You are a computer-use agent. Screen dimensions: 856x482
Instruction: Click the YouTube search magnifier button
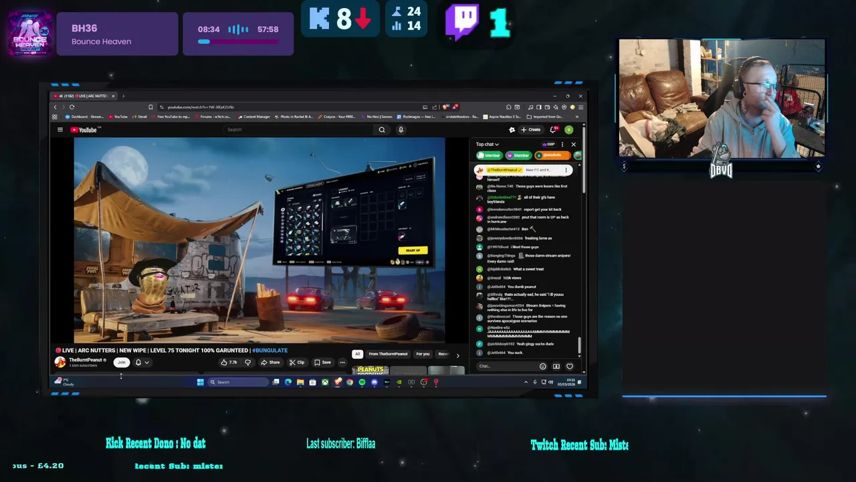coord(382,130)
